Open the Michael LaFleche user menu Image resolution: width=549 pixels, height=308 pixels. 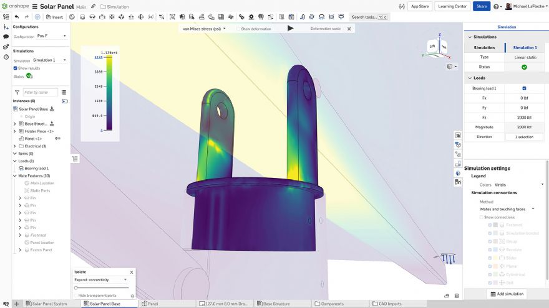coord(527,6)
